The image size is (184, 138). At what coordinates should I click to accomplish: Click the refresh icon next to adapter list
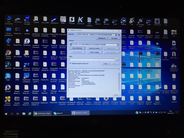tap(119, 35)
